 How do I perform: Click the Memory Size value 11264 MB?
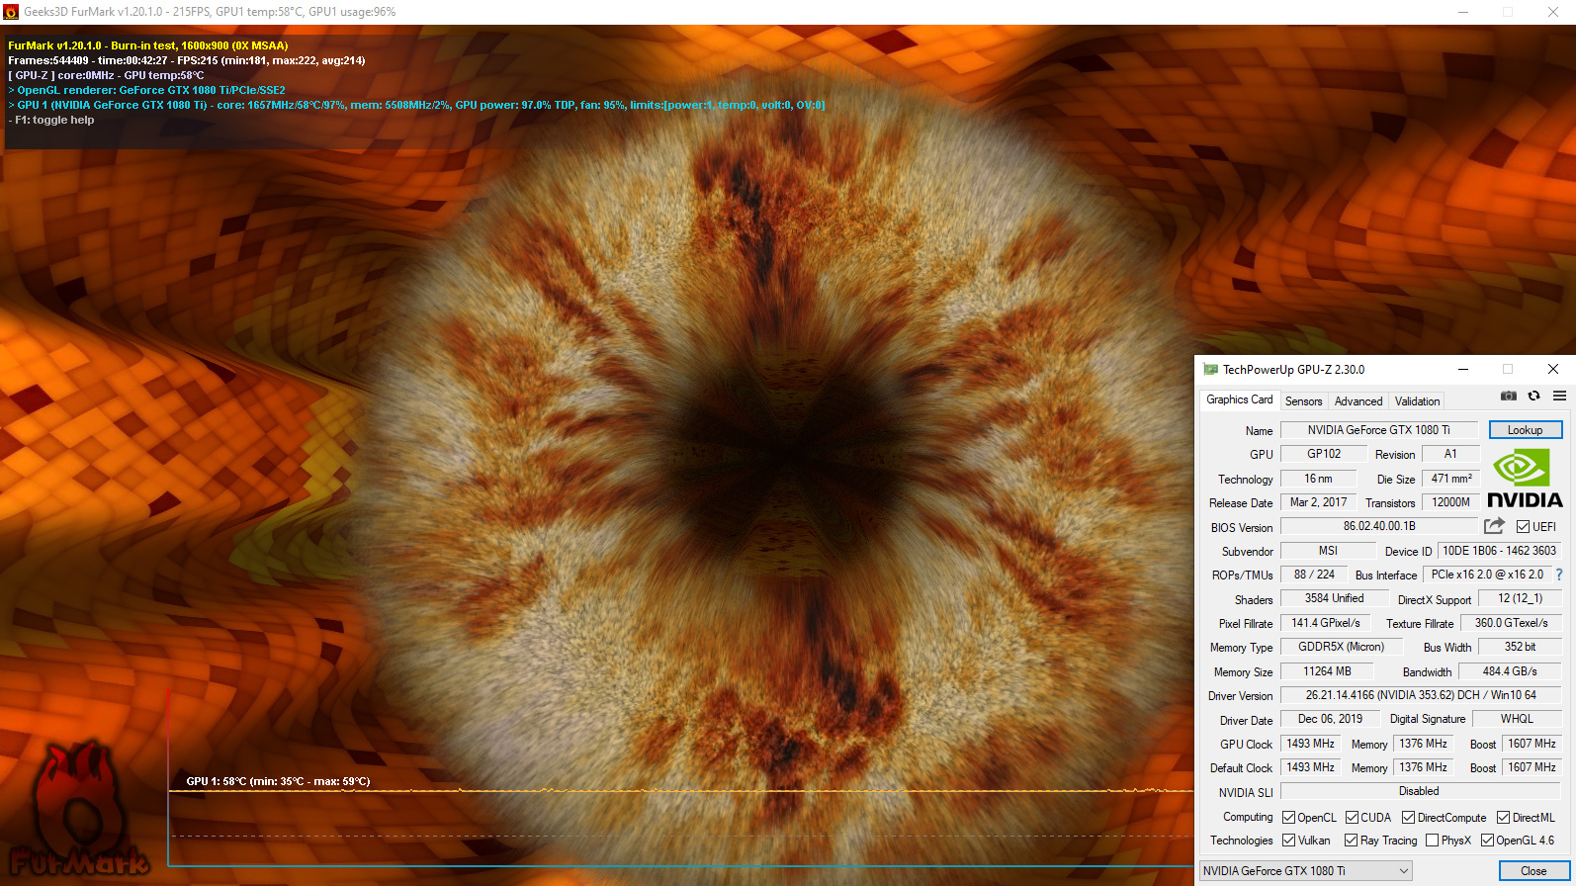point(1326,671)
